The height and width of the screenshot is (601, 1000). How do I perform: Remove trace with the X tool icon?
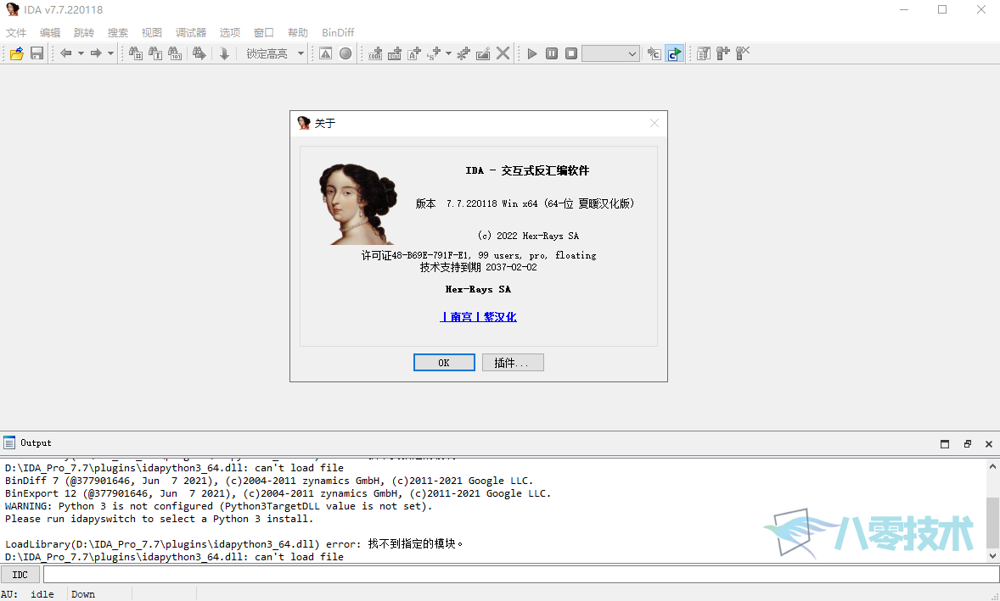(743, 53)
